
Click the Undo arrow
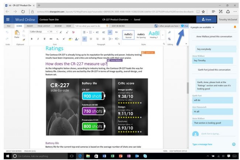pos(7,32)
